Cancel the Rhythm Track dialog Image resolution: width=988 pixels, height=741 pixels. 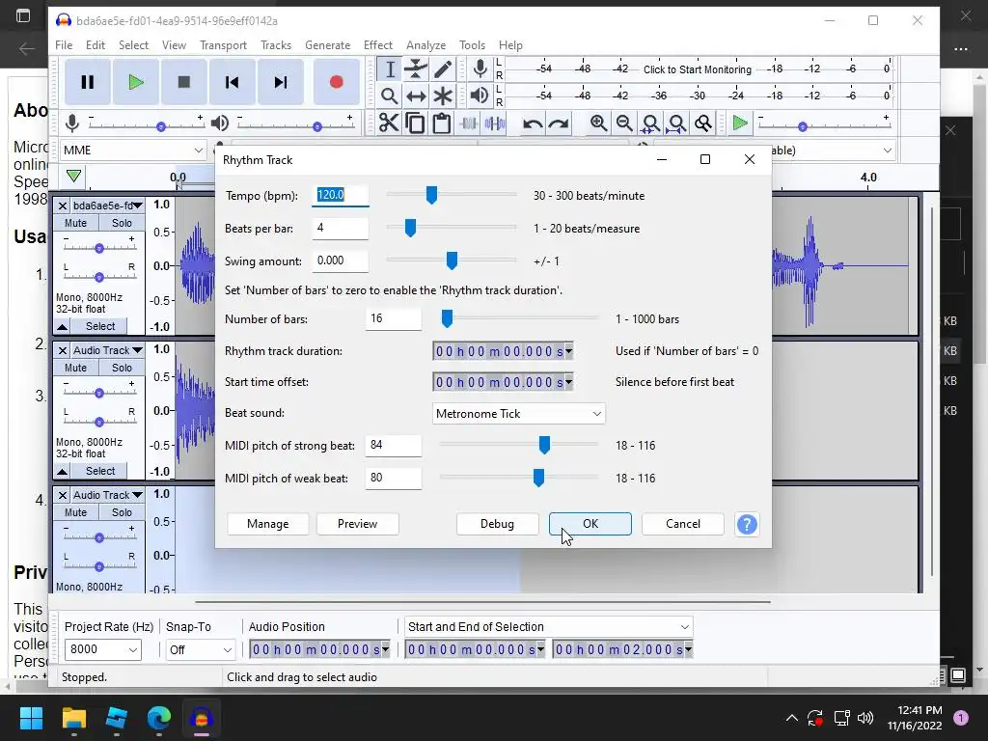tap(683, 524)
